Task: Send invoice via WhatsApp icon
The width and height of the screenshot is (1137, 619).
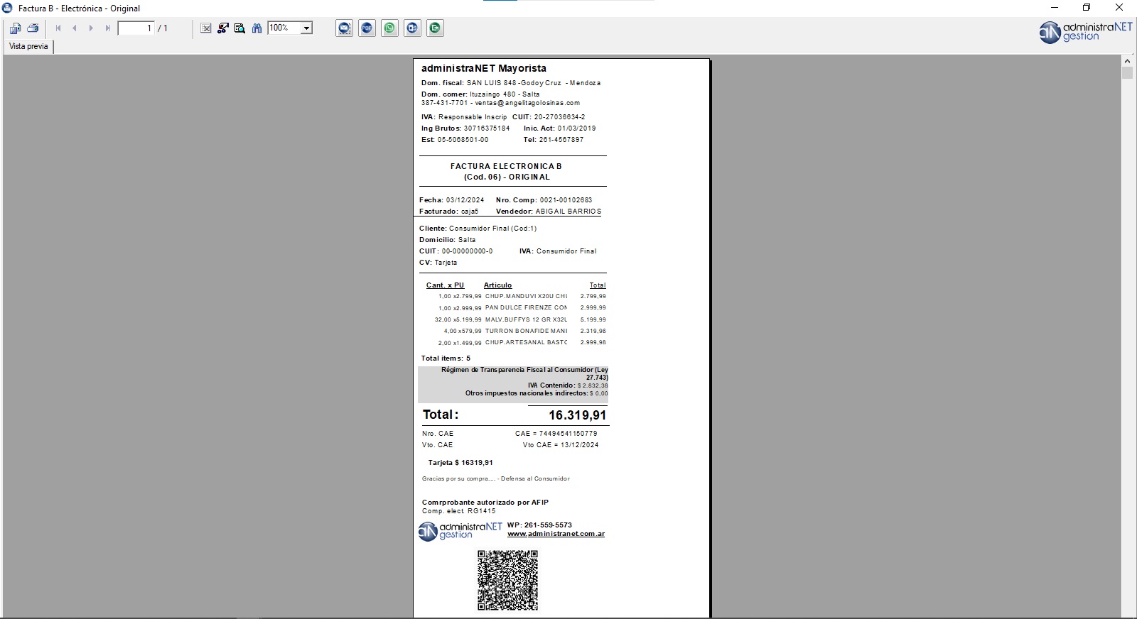Action: (x=390, y=28)
